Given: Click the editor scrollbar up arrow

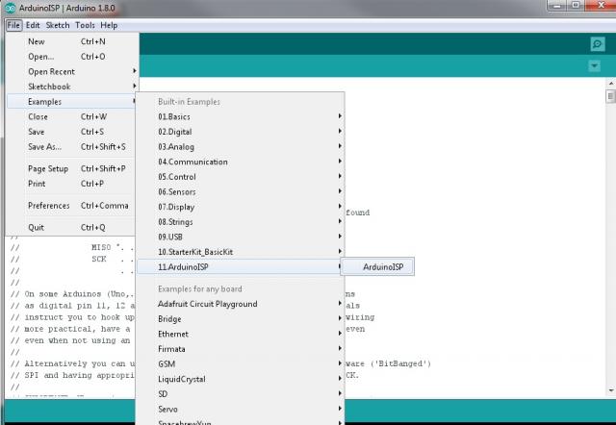Looking at the screenshot, I should tap(611, 84).
